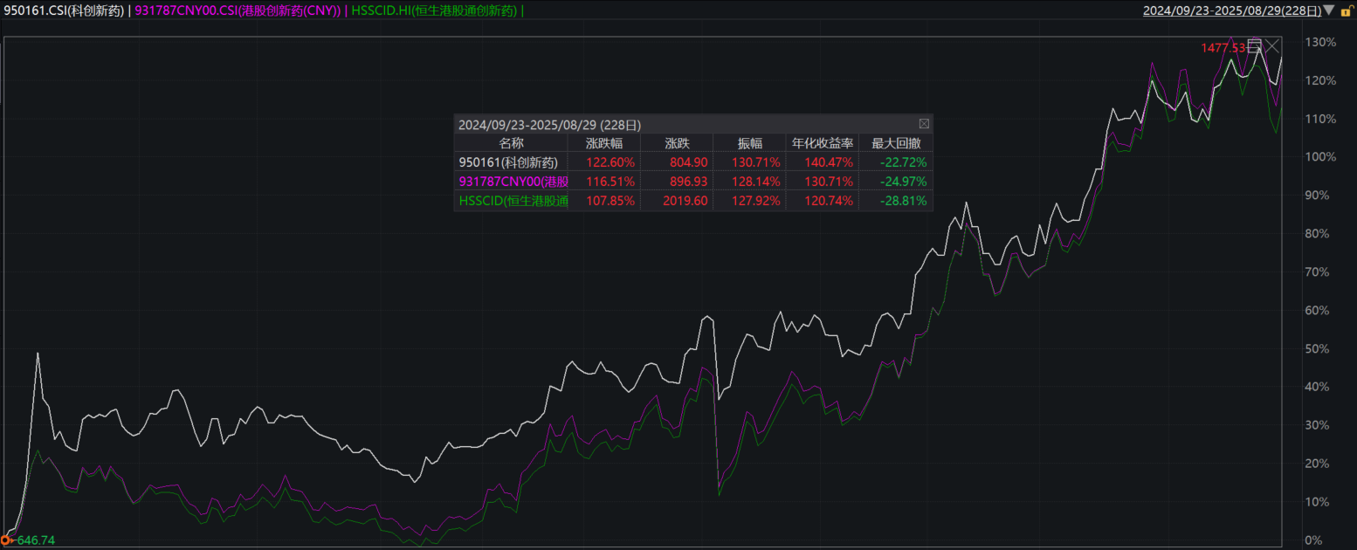Click the list icon beside 1477.53
The image size is (1357, 550).
coord(1253,46)
